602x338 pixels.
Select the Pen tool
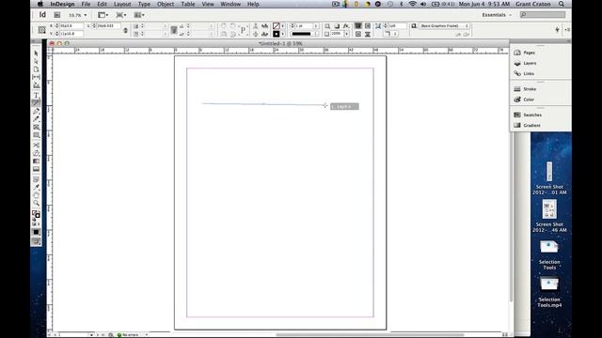(36, 111)
